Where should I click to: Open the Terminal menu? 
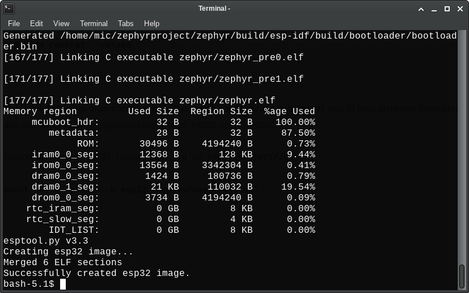point(94,23)
